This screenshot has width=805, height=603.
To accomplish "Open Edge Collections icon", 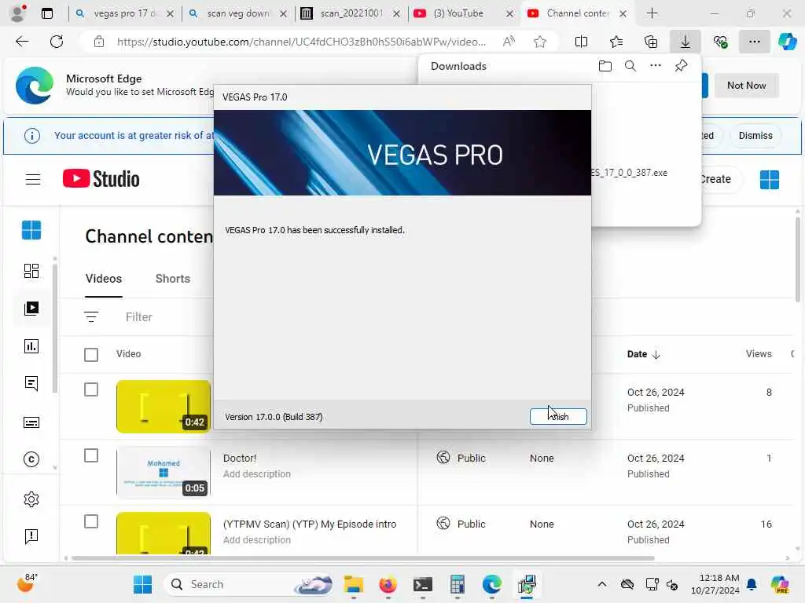I will [650, 42].
